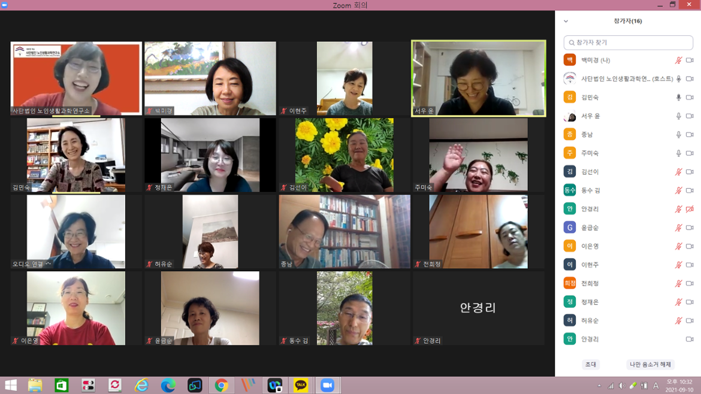Click the 참가자 찾기 search field

(x=628, y=43)
